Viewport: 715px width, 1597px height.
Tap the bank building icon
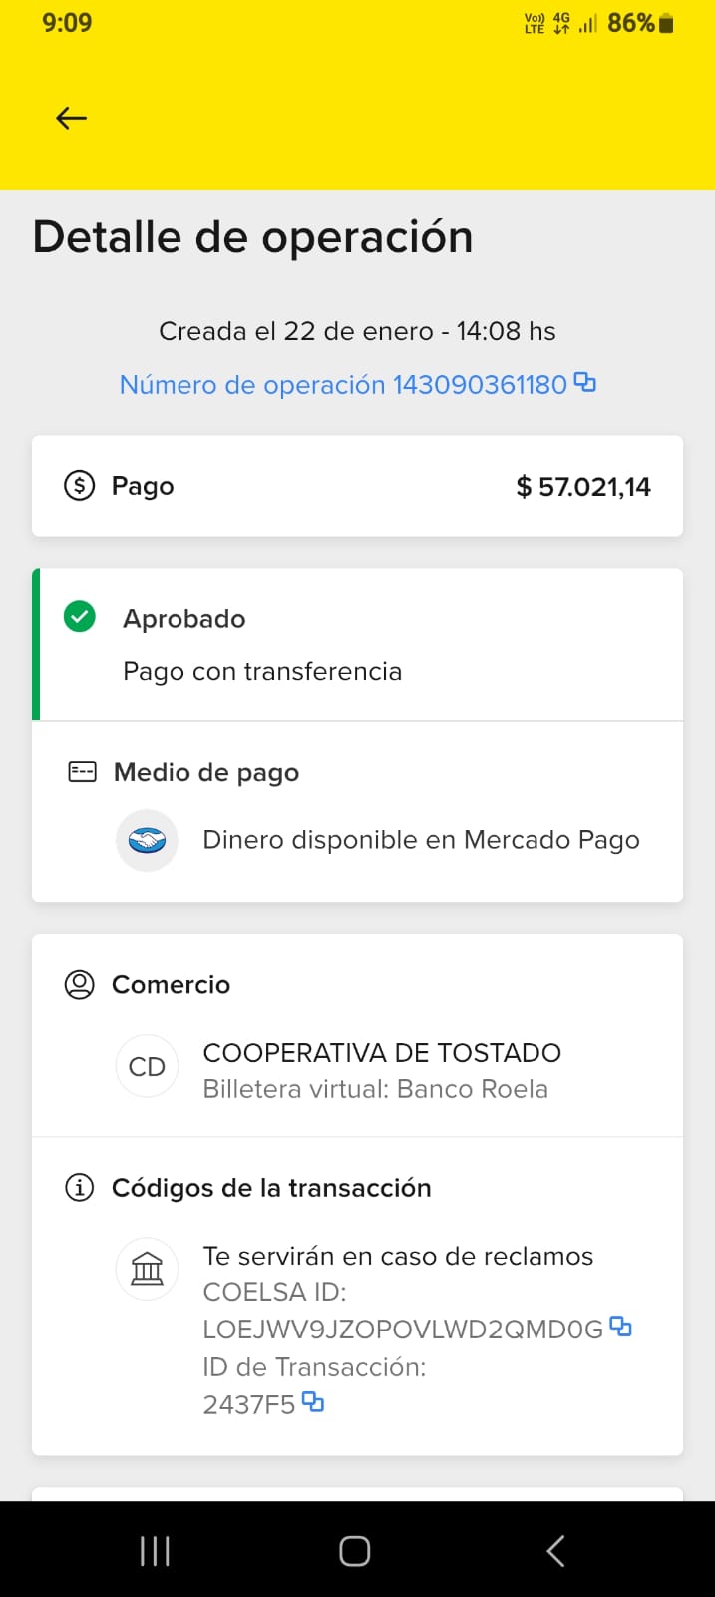(148, 1269)
